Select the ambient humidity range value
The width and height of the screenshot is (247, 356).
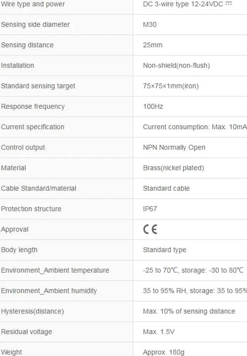pyautogui.click(x=195, y=291)
